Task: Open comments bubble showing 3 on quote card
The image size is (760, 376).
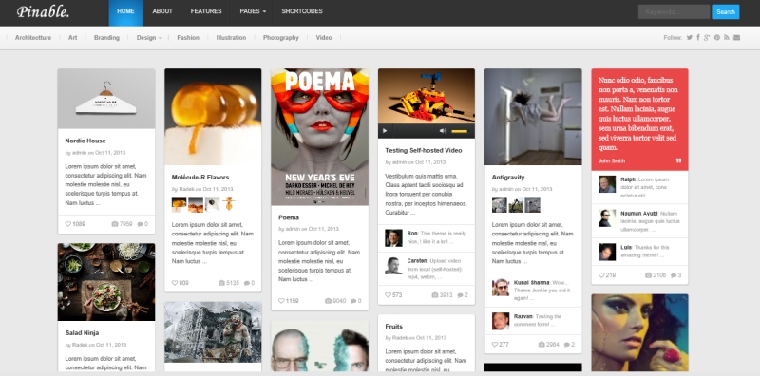Action: click(x=674, y=274)
